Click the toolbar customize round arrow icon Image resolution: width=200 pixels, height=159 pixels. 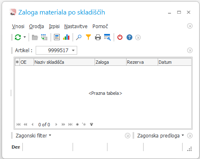tap(138, 38)
